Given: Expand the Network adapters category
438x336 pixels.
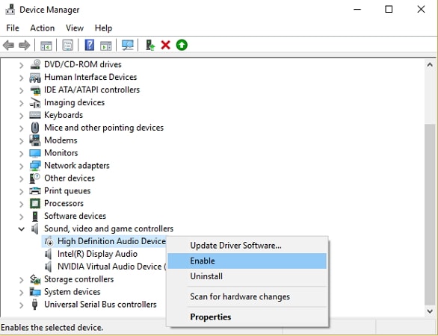Looking at the screenshot, I should [21, 166].
